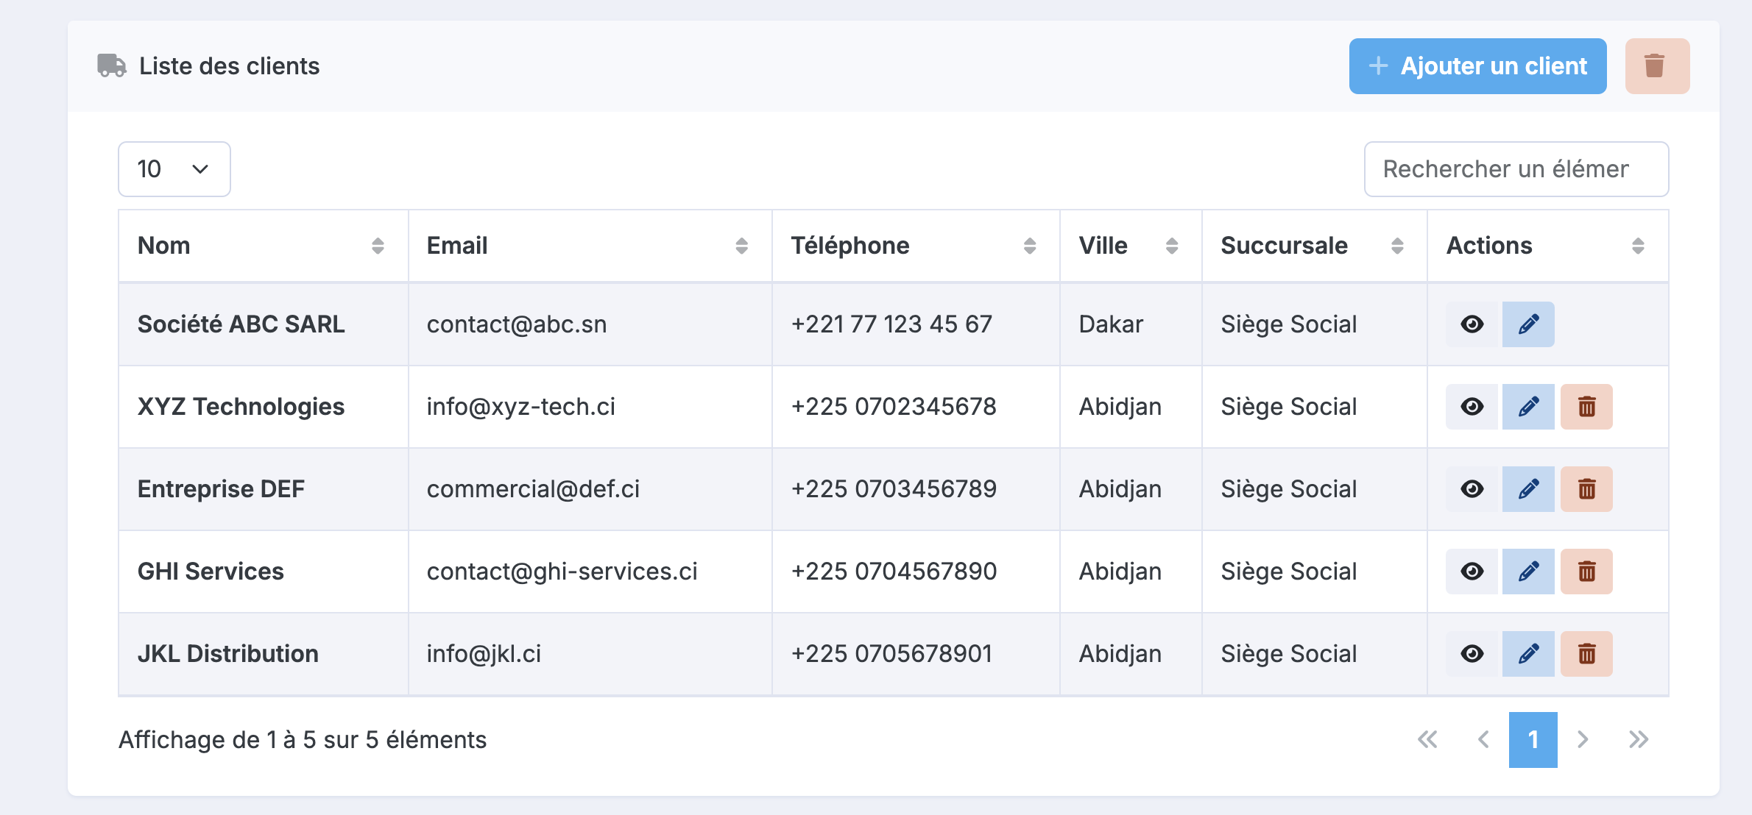Click the eye icon for GHI Services

click(x=1472, y=572)
